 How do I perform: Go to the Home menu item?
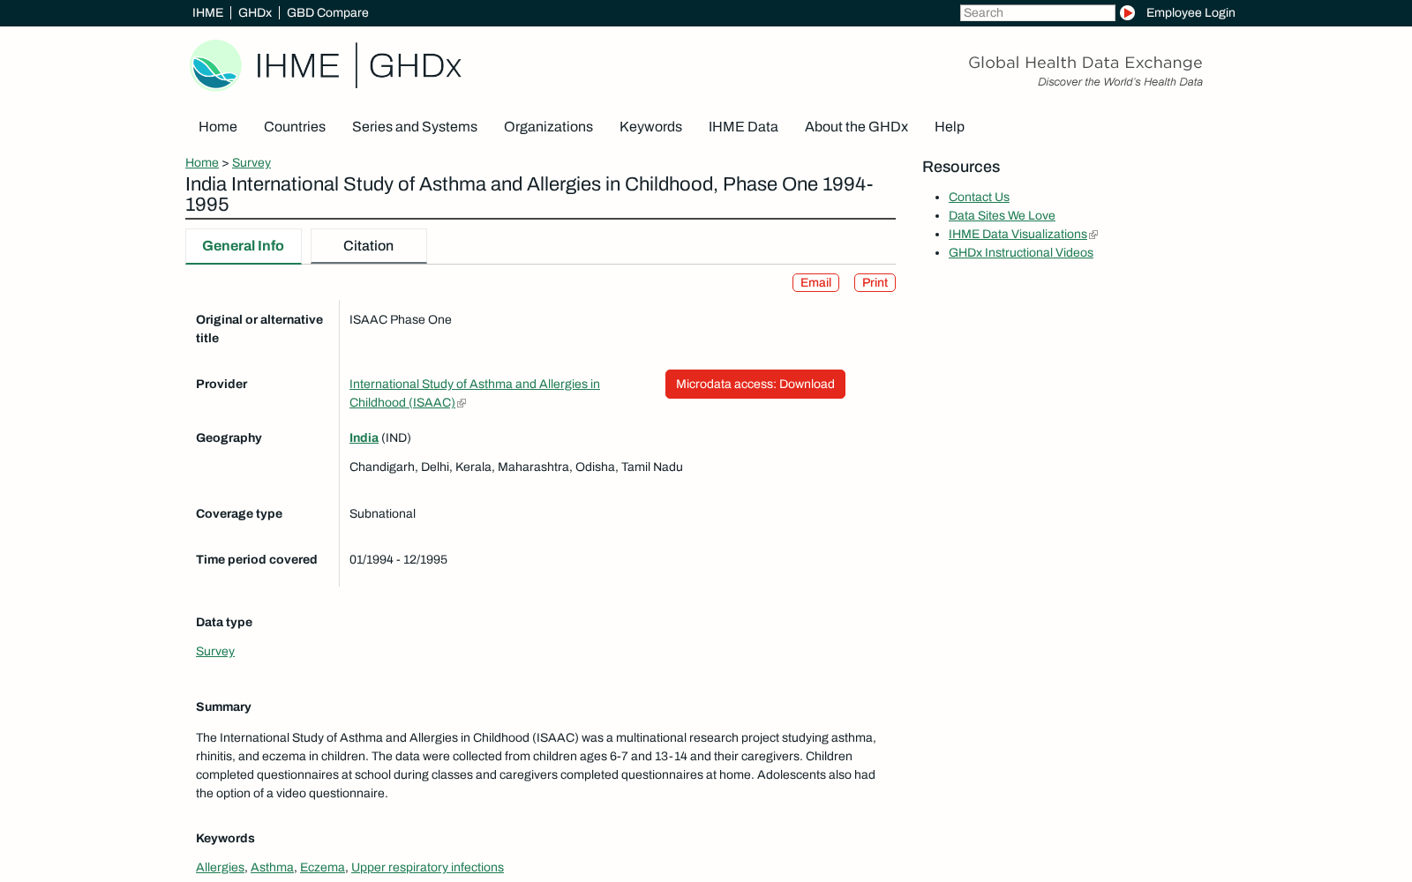click(218, 127)
